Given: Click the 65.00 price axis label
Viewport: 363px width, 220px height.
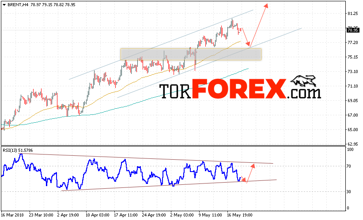Looking at the screenshot, I should 352,130.
